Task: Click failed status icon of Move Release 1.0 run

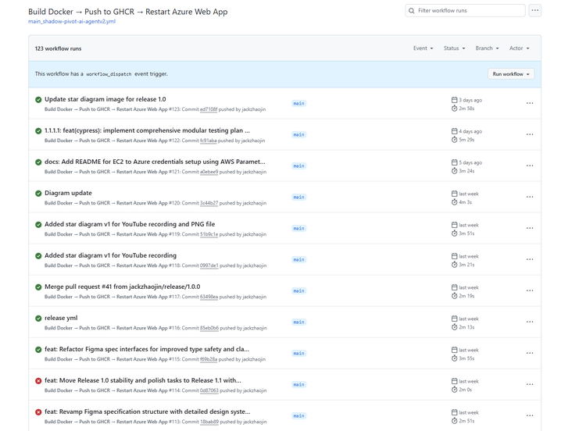Action: 38,381
